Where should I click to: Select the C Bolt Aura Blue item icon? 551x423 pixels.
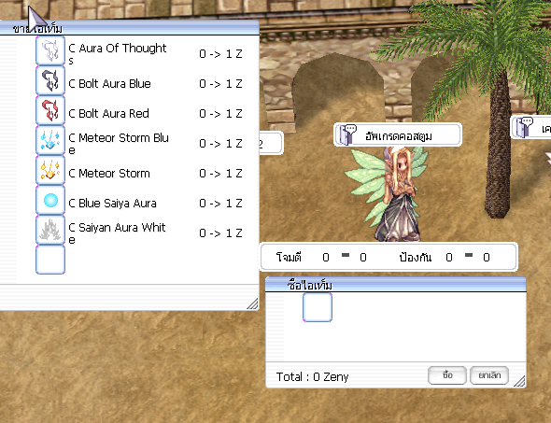point(50,81)
